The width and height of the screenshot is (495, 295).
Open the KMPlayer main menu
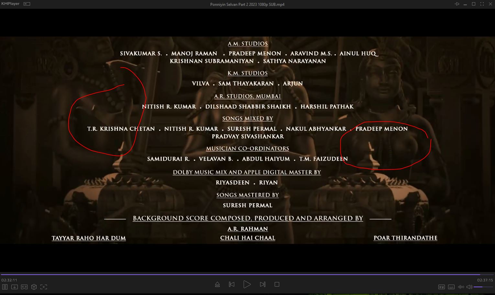[x=10, y=4]
